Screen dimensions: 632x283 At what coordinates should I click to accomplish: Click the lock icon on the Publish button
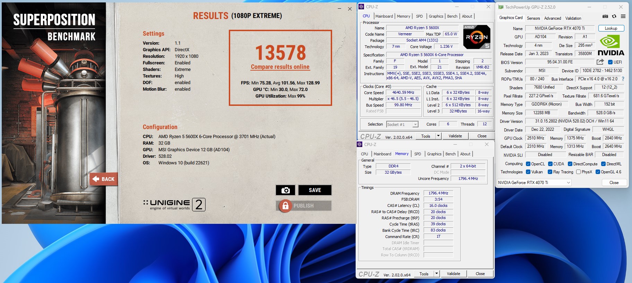(285, 206)
